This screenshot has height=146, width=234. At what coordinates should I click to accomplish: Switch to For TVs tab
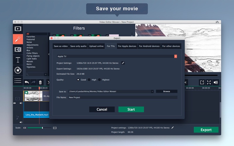click(x=111, y=46)
